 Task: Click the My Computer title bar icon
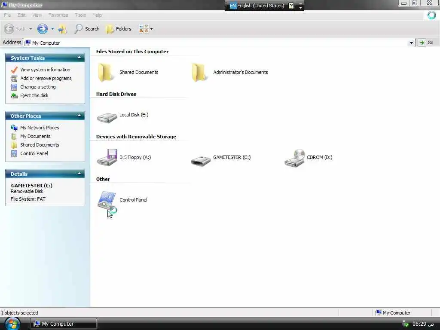pyautogui.click(x=4, y=5)
